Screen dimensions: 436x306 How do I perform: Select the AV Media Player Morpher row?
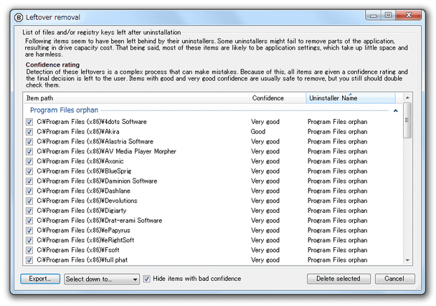213,151
